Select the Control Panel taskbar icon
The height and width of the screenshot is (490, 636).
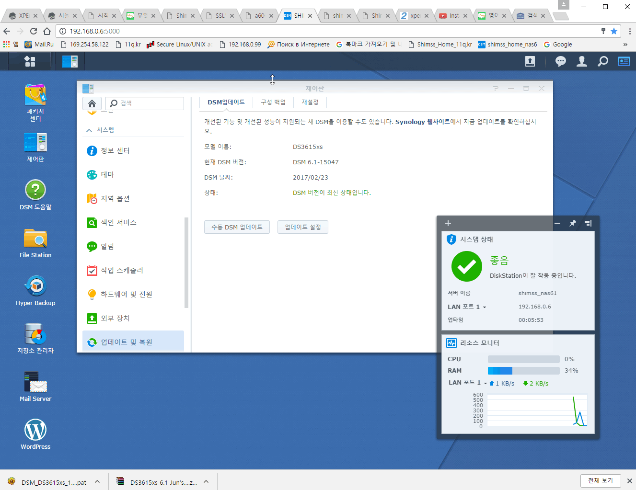click(x=70, y=61)
